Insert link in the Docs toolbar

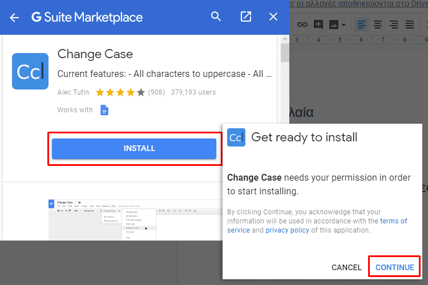302,25
